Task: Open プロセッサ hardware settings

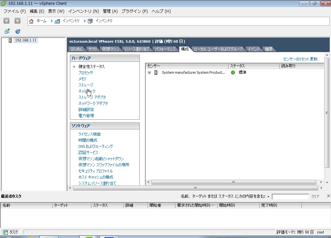Action: point(86,72)
